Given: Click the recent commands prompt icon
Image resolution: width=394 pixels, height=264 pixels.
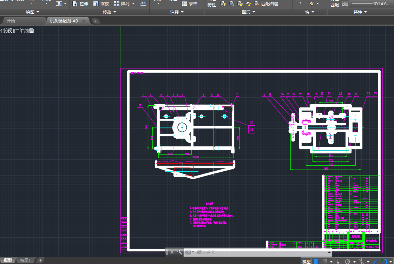Looking at the screenshot, I should 188,252.
